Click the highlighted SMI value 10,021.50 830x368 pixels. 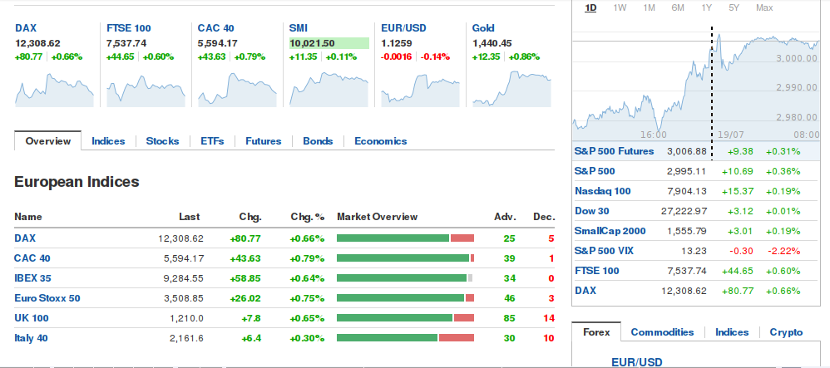tap(329, 43)
